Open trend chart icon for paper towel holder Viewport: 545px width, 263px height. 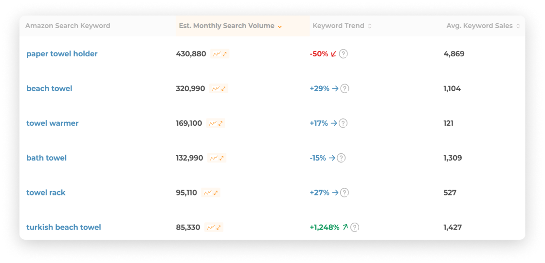click(220, 54)
